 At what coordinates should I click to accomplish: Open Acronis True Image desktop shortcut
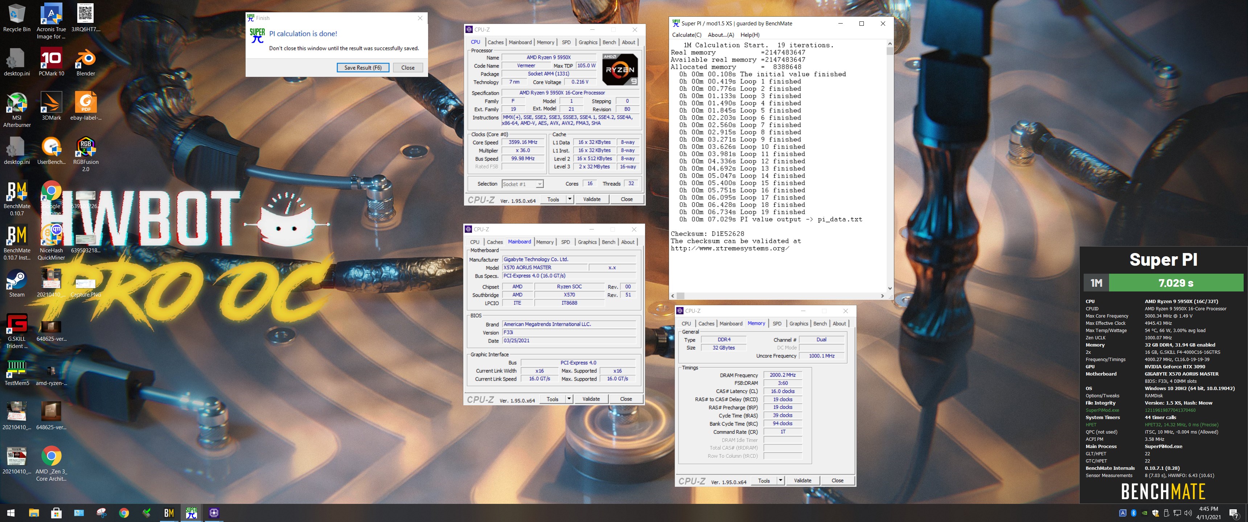[x=52, y=21]
